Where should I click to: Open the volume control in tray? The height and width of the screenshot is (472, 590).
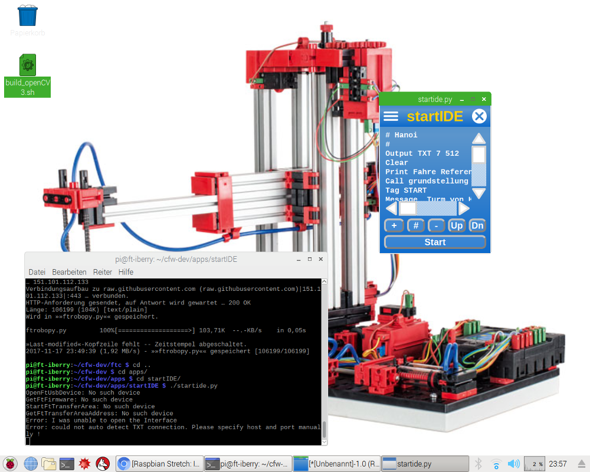tap(513, 464)
